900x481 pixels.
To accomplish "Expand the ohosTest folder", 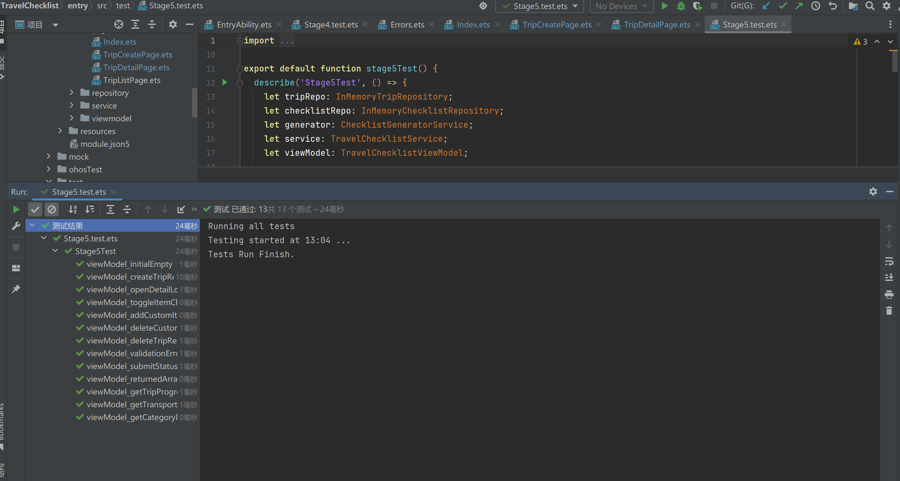I will click(x=49, y=169).
